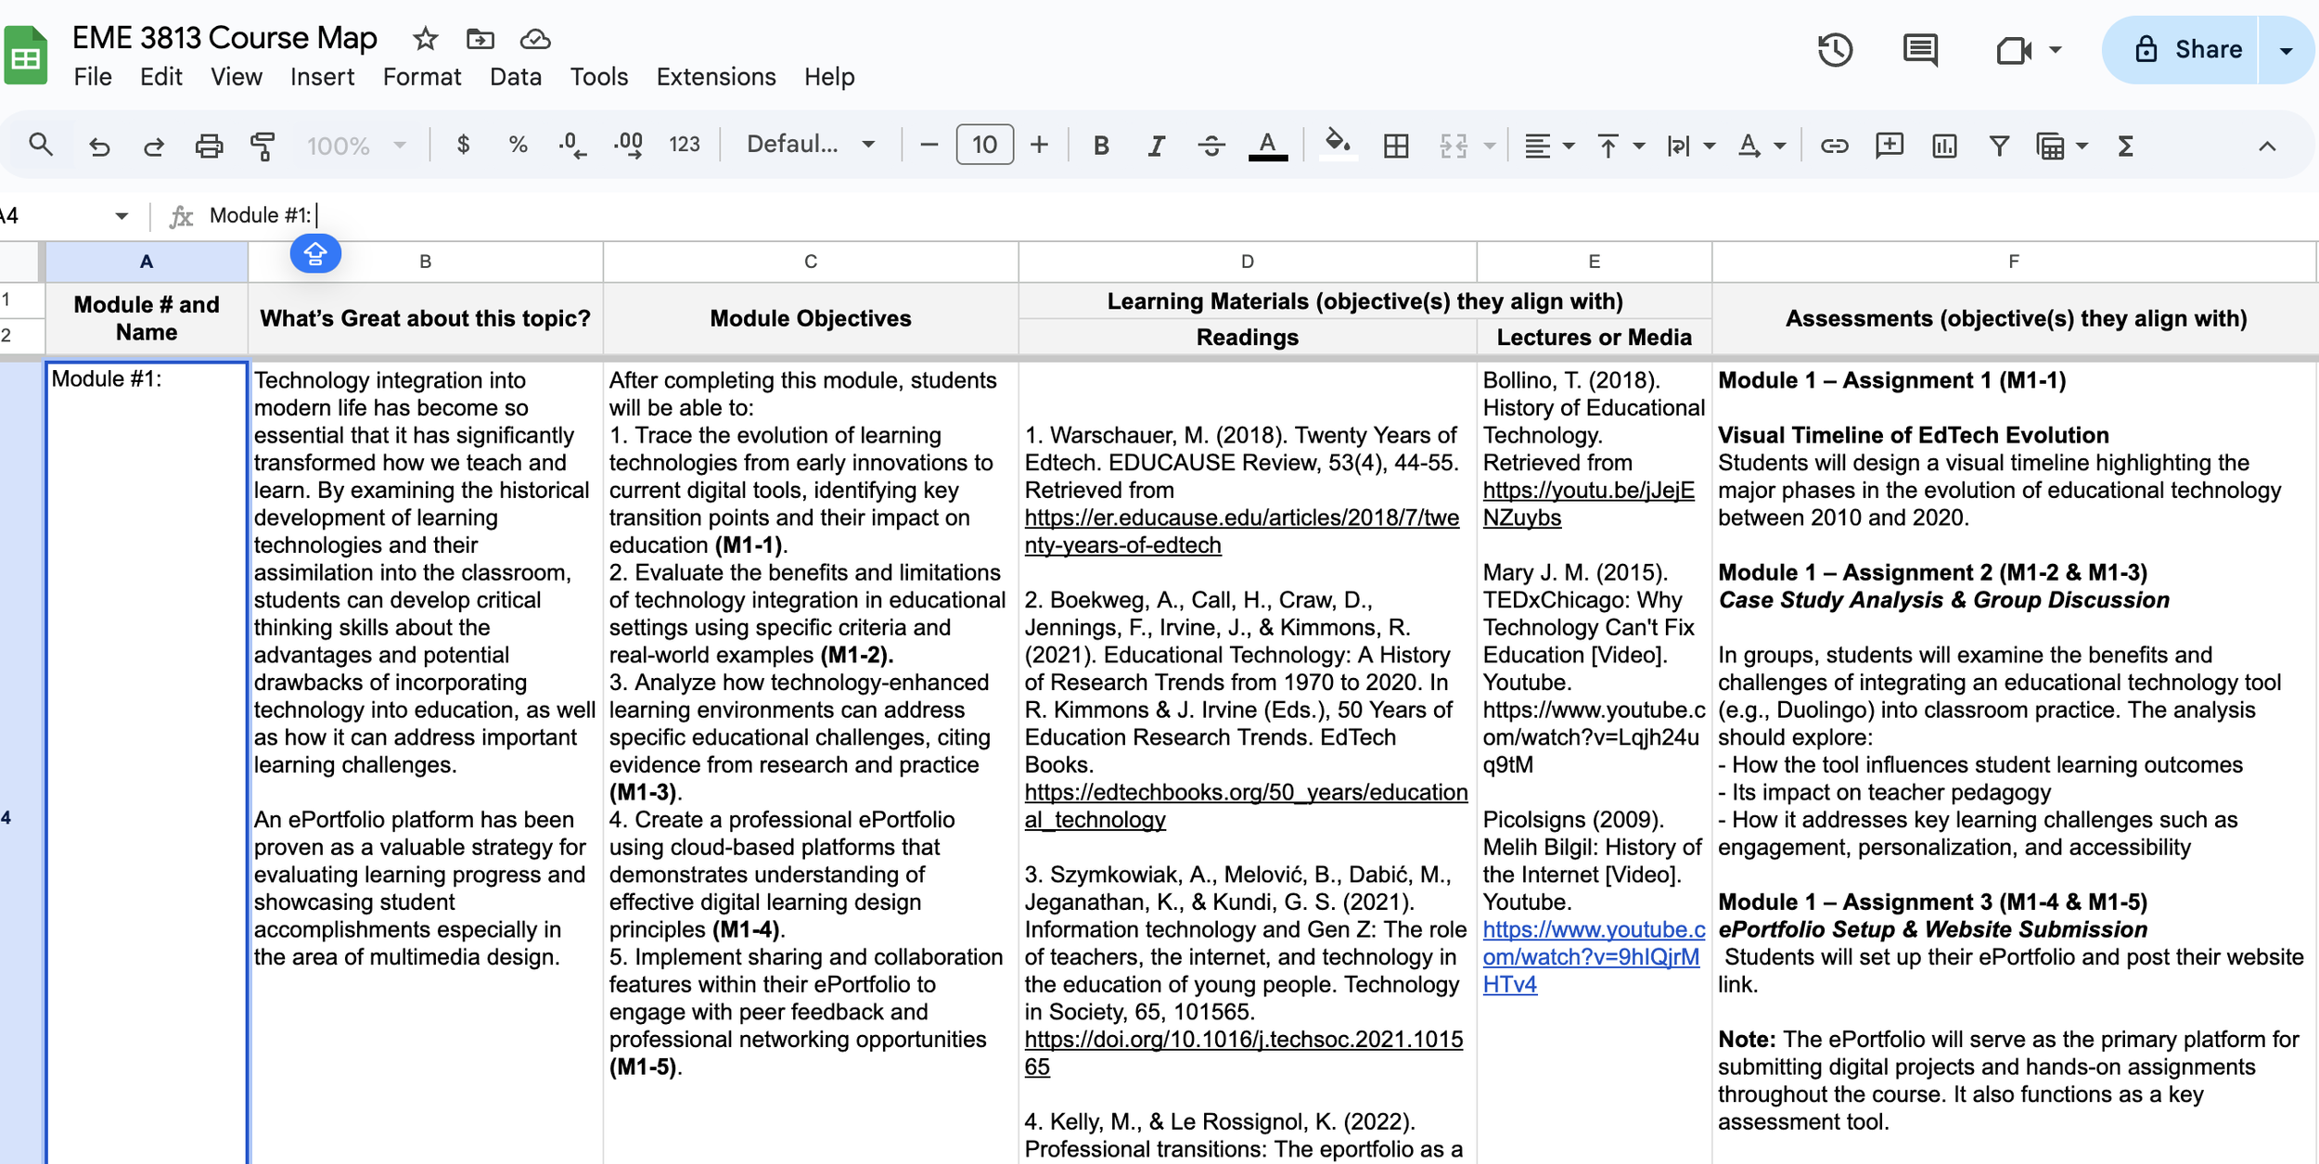Click the paint format roller icon

pyautogui.click(x=263, y=146)
